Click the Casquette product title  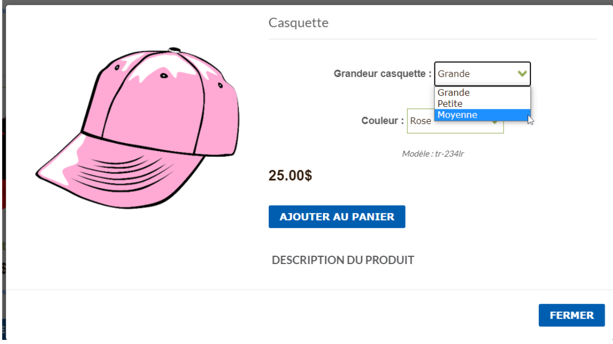pyautogui.click(x=298, y=23)
